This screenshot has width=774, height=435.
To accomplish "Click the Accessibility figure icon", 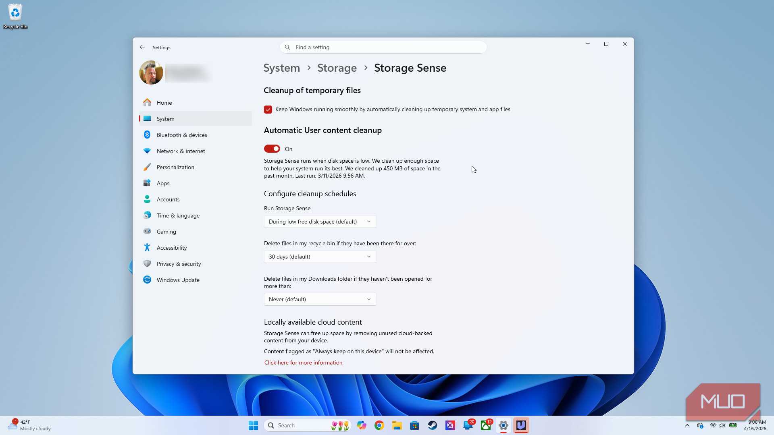I will click(147, 248).
